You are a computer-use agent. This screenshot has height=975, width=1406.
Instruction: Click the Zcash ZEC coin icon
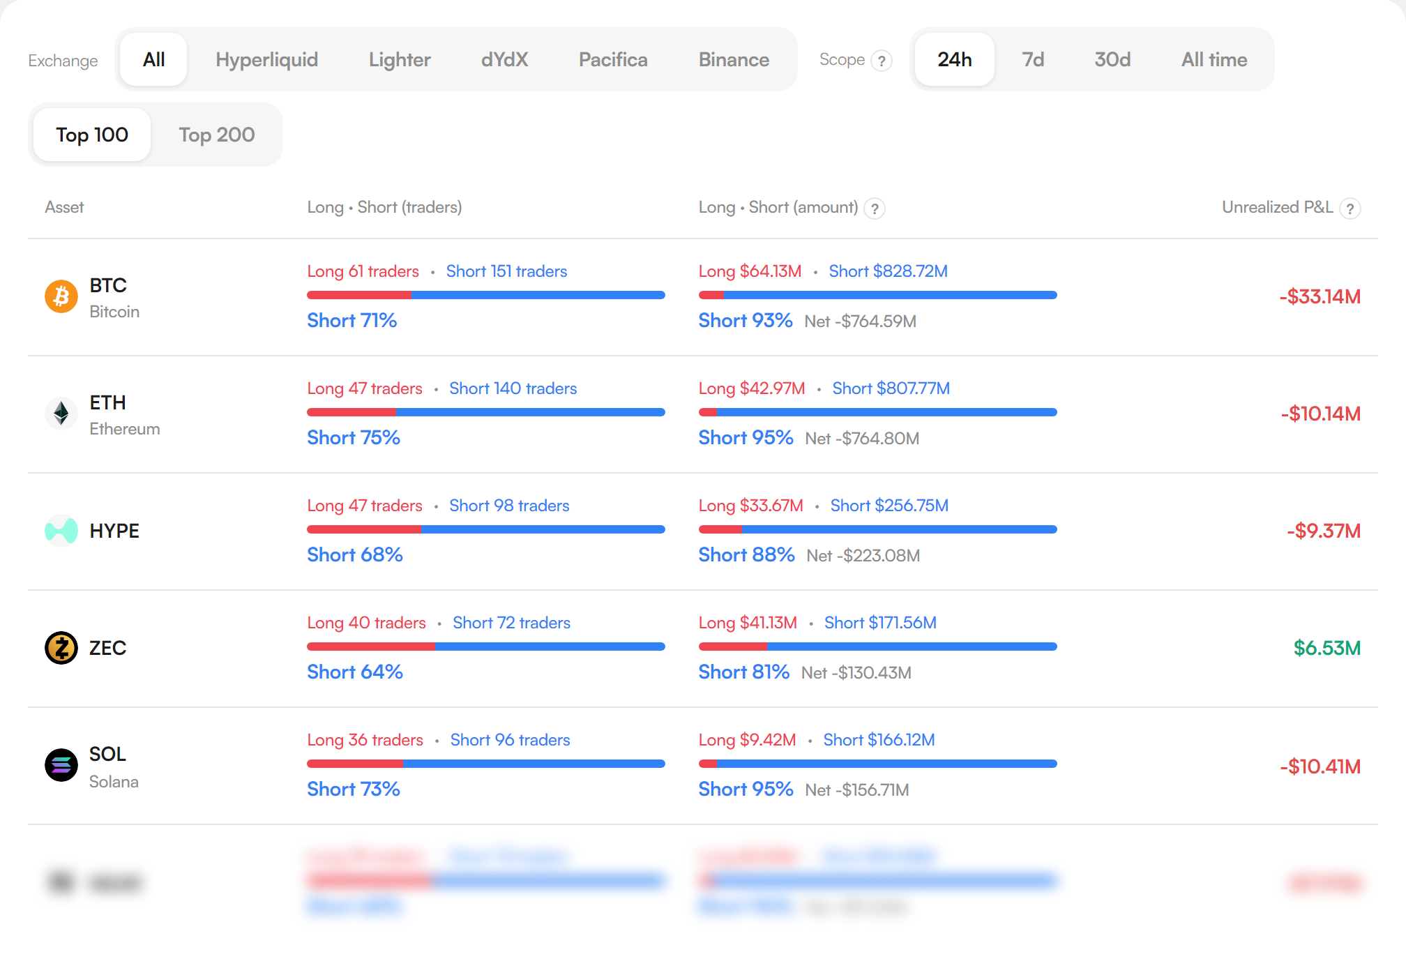(61, 648)
